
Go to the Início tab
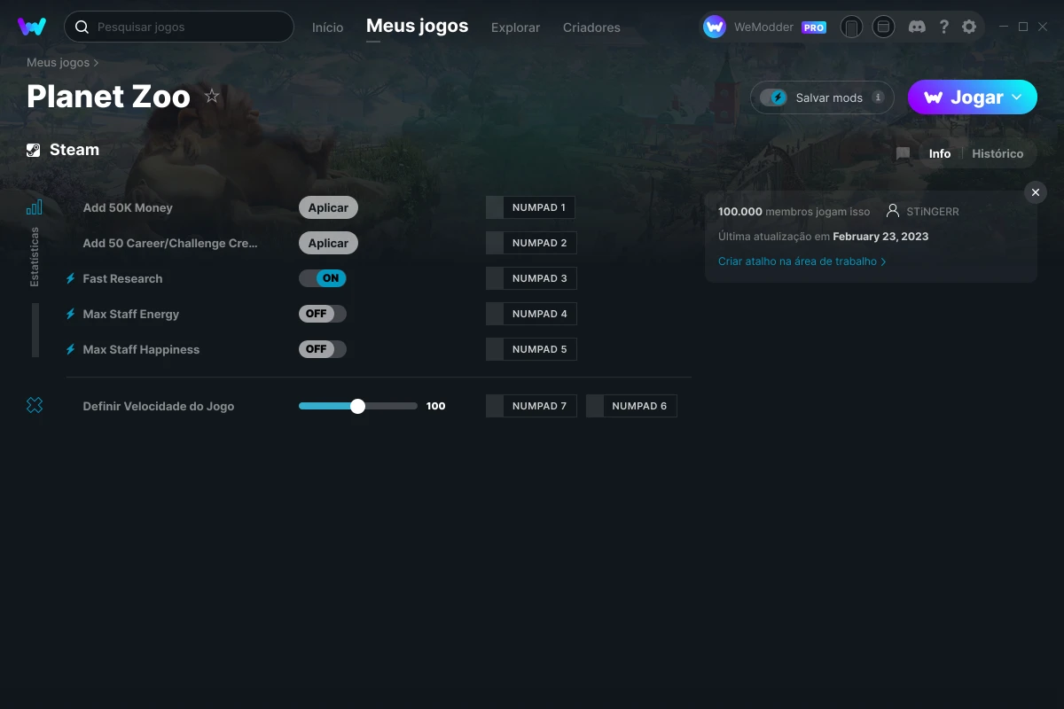[327, 27]
